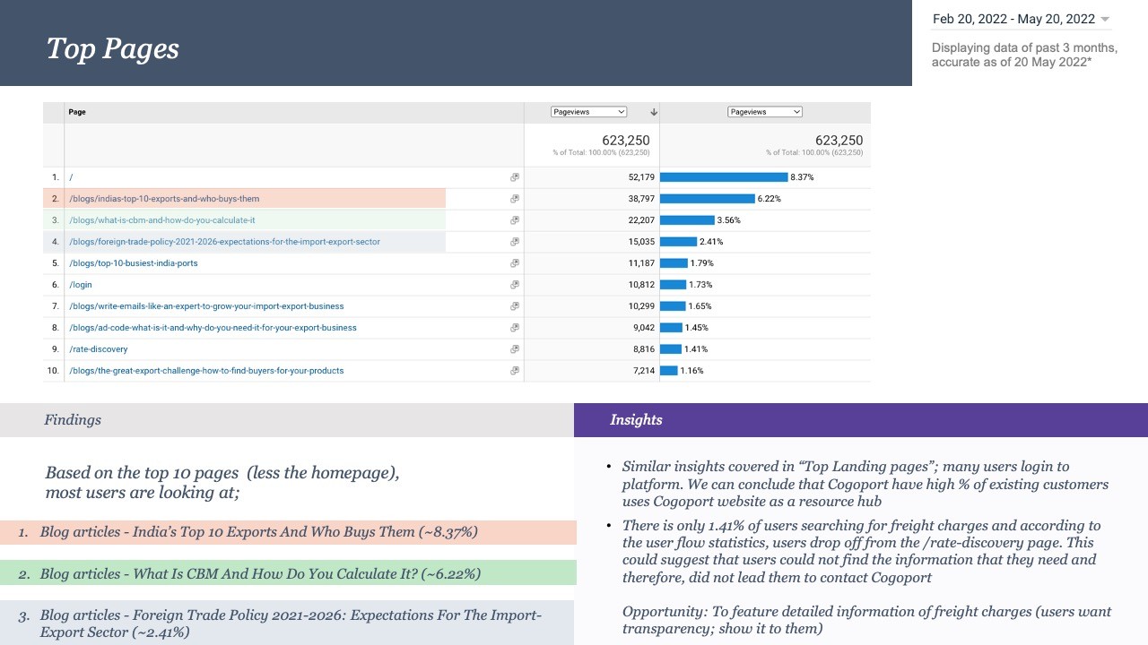This screenshot has width=1148, height=645.
Task: Open external link icon for great-export-challenge row
Action: (515, 371)
